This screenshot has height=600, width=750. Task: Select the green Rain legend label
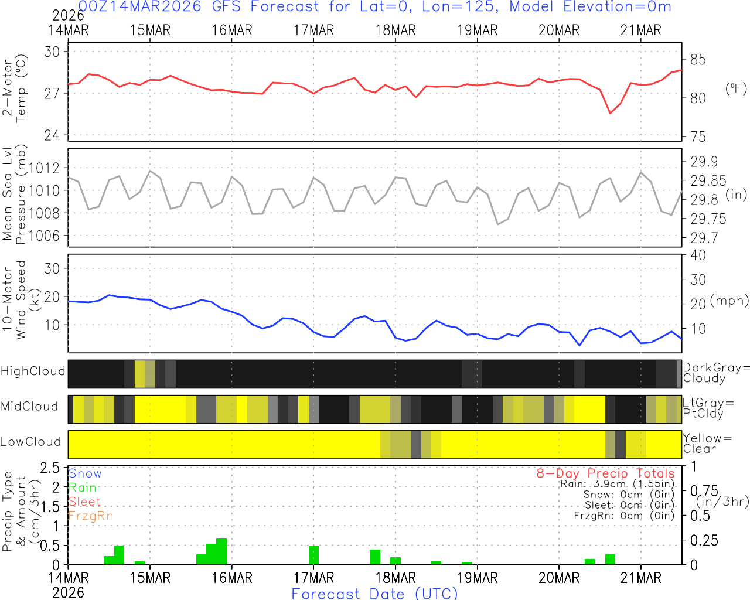(82, 487)
